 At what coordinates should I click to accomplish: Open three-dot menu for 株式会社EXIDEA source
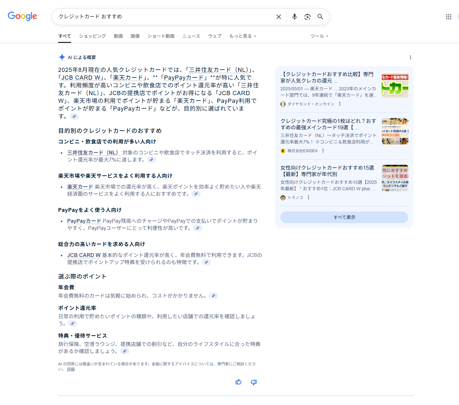click(x=323, y=151)
